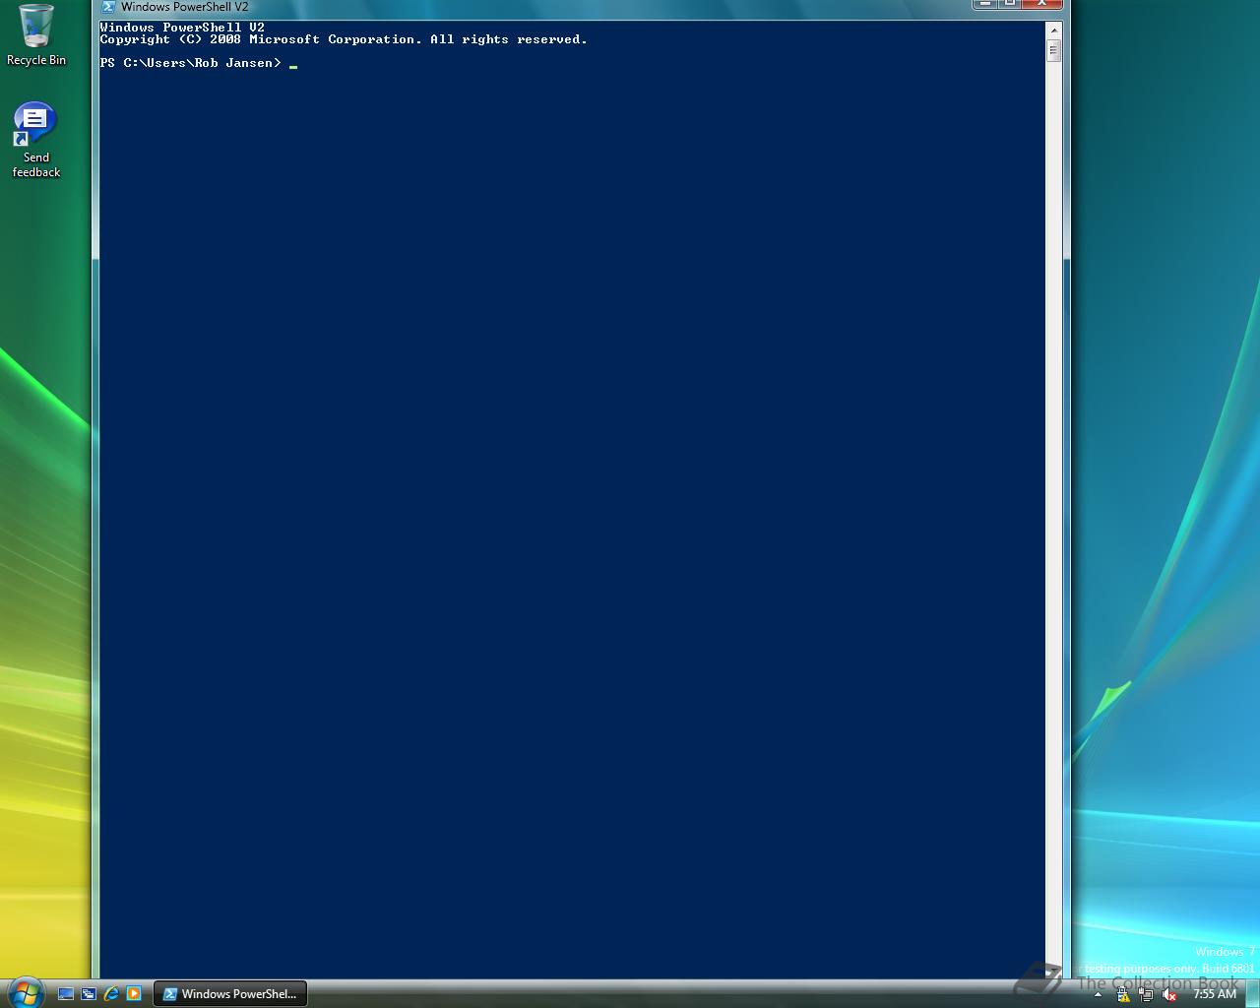Viewport: 1260px width, 1008px height.
Task: Launch Internet Explorer from quick launch
Action: [111, 994]
